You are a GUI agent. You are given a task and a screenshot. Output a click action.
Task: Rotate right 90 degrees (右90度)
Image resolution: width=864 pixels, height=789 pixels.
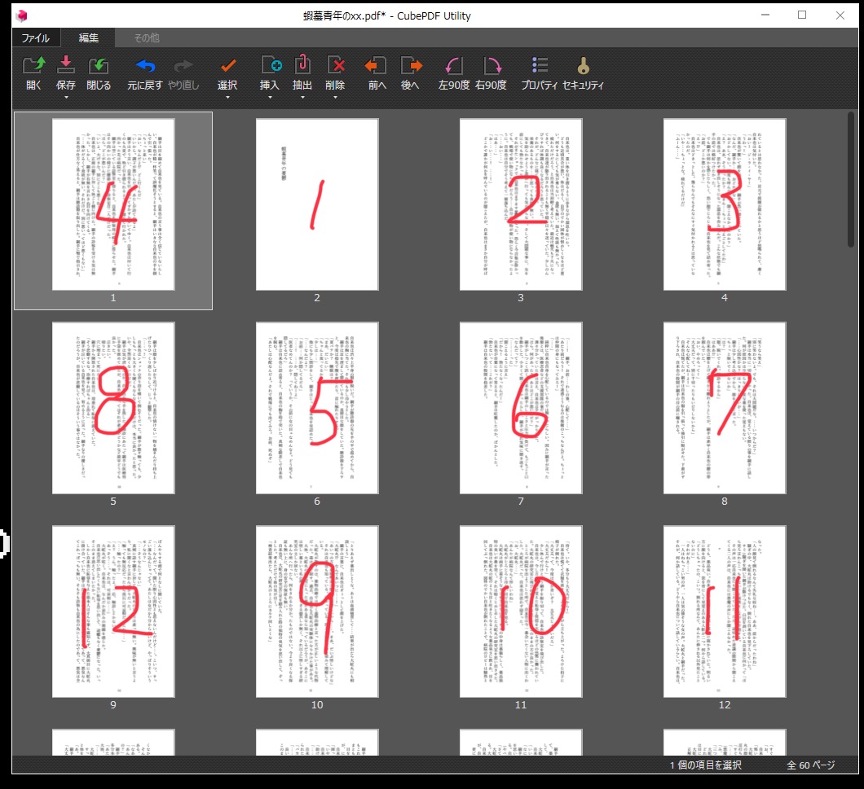[491, 65]
